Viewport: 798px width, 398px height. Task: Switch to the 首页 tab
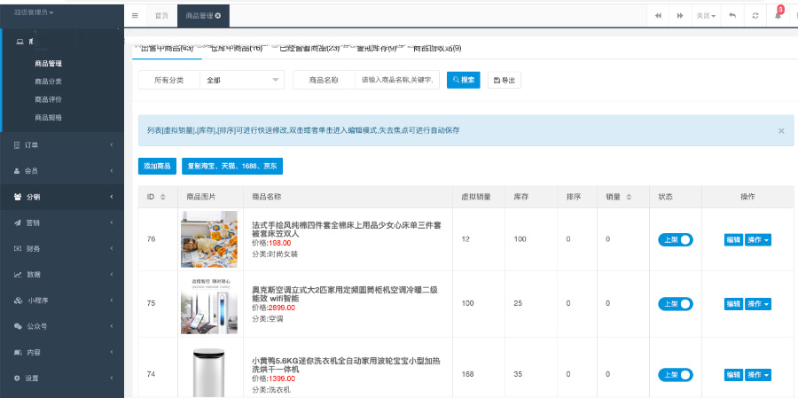(x=161, y=16)
